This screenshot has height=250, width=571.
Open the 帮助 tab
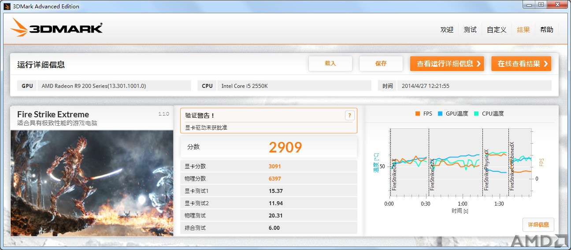pos(547,29)
